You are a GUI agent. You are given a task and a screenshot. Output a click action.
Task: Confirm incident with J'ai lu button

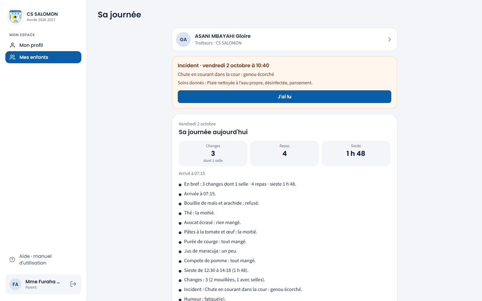coord(285,97)
